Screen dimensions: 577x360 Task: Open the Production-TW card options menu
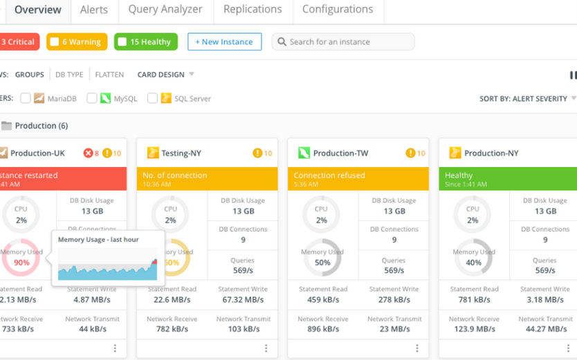[x=417, y=348]
